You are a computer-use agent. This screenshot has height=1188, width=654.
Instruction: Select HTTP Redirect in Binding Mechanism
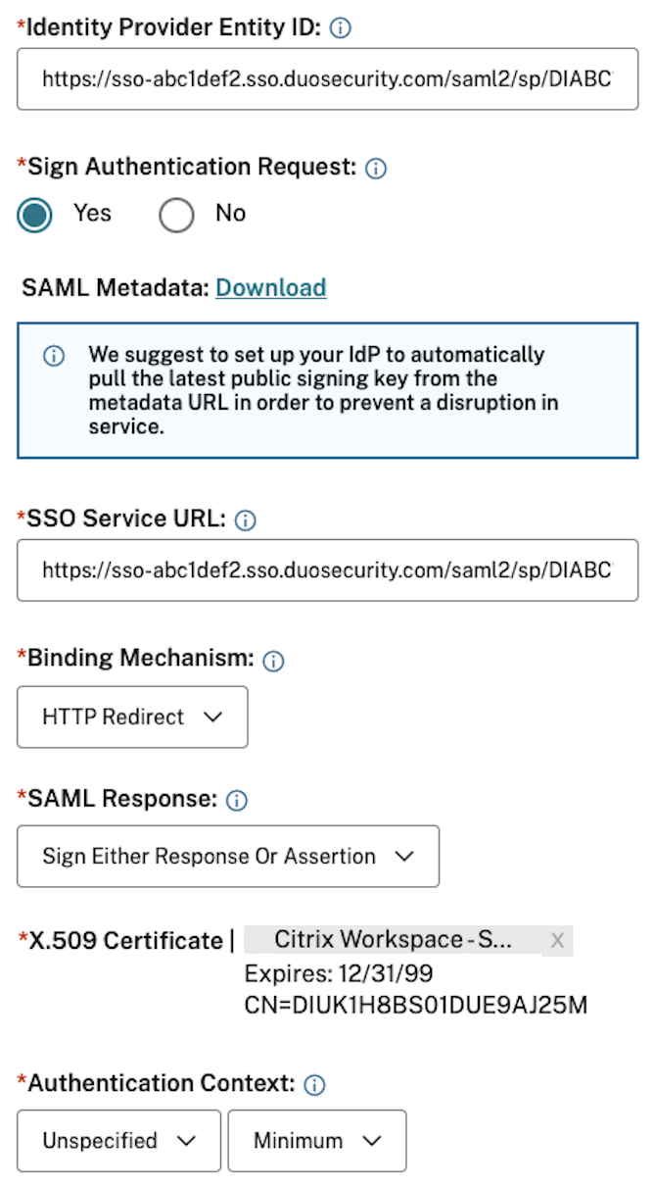pos(132,717)
